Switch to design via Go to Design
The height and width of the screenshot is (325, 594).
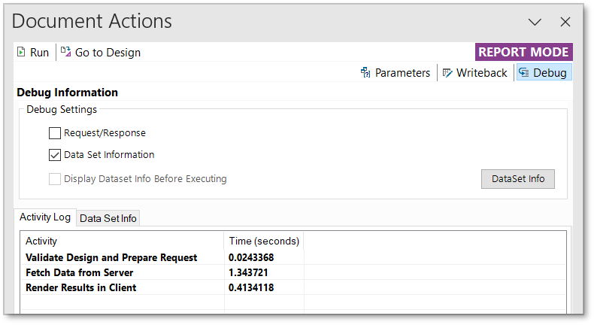[x=100, y=53]
